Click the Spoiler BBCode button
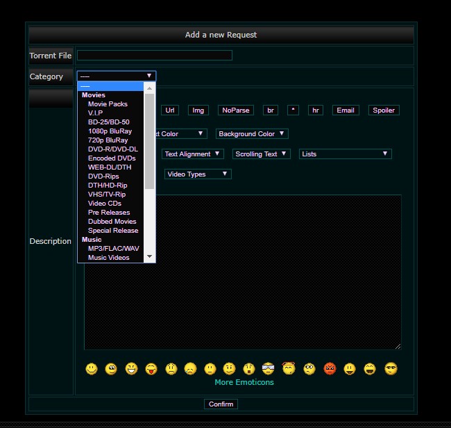This screenshot has height=428, width=451. 384,110
